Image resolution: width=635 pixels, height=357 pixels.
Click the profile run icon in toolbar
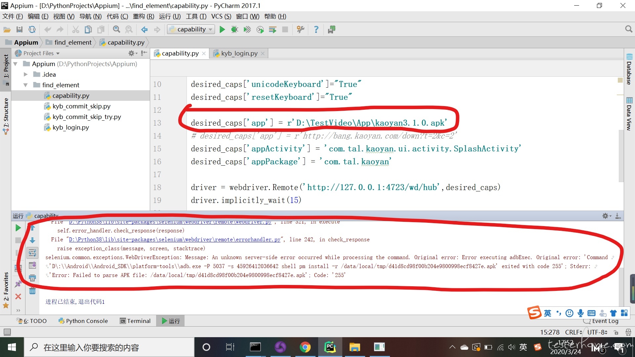coord(260,30)
